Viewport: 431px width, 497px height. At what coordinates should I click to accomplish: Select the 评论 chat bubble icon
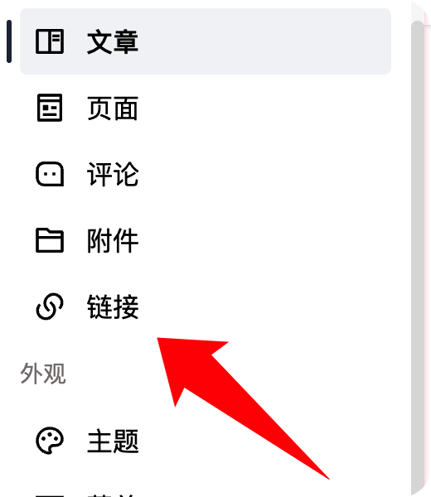click(x=50, y=174)
